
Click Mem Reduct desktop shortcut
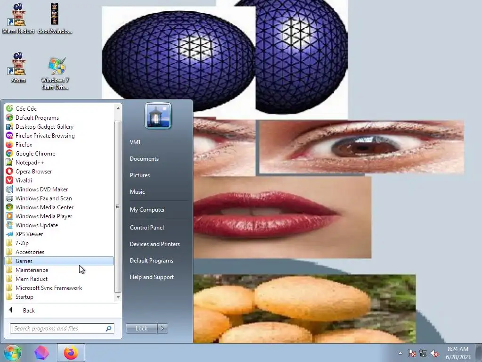(18, 18)
